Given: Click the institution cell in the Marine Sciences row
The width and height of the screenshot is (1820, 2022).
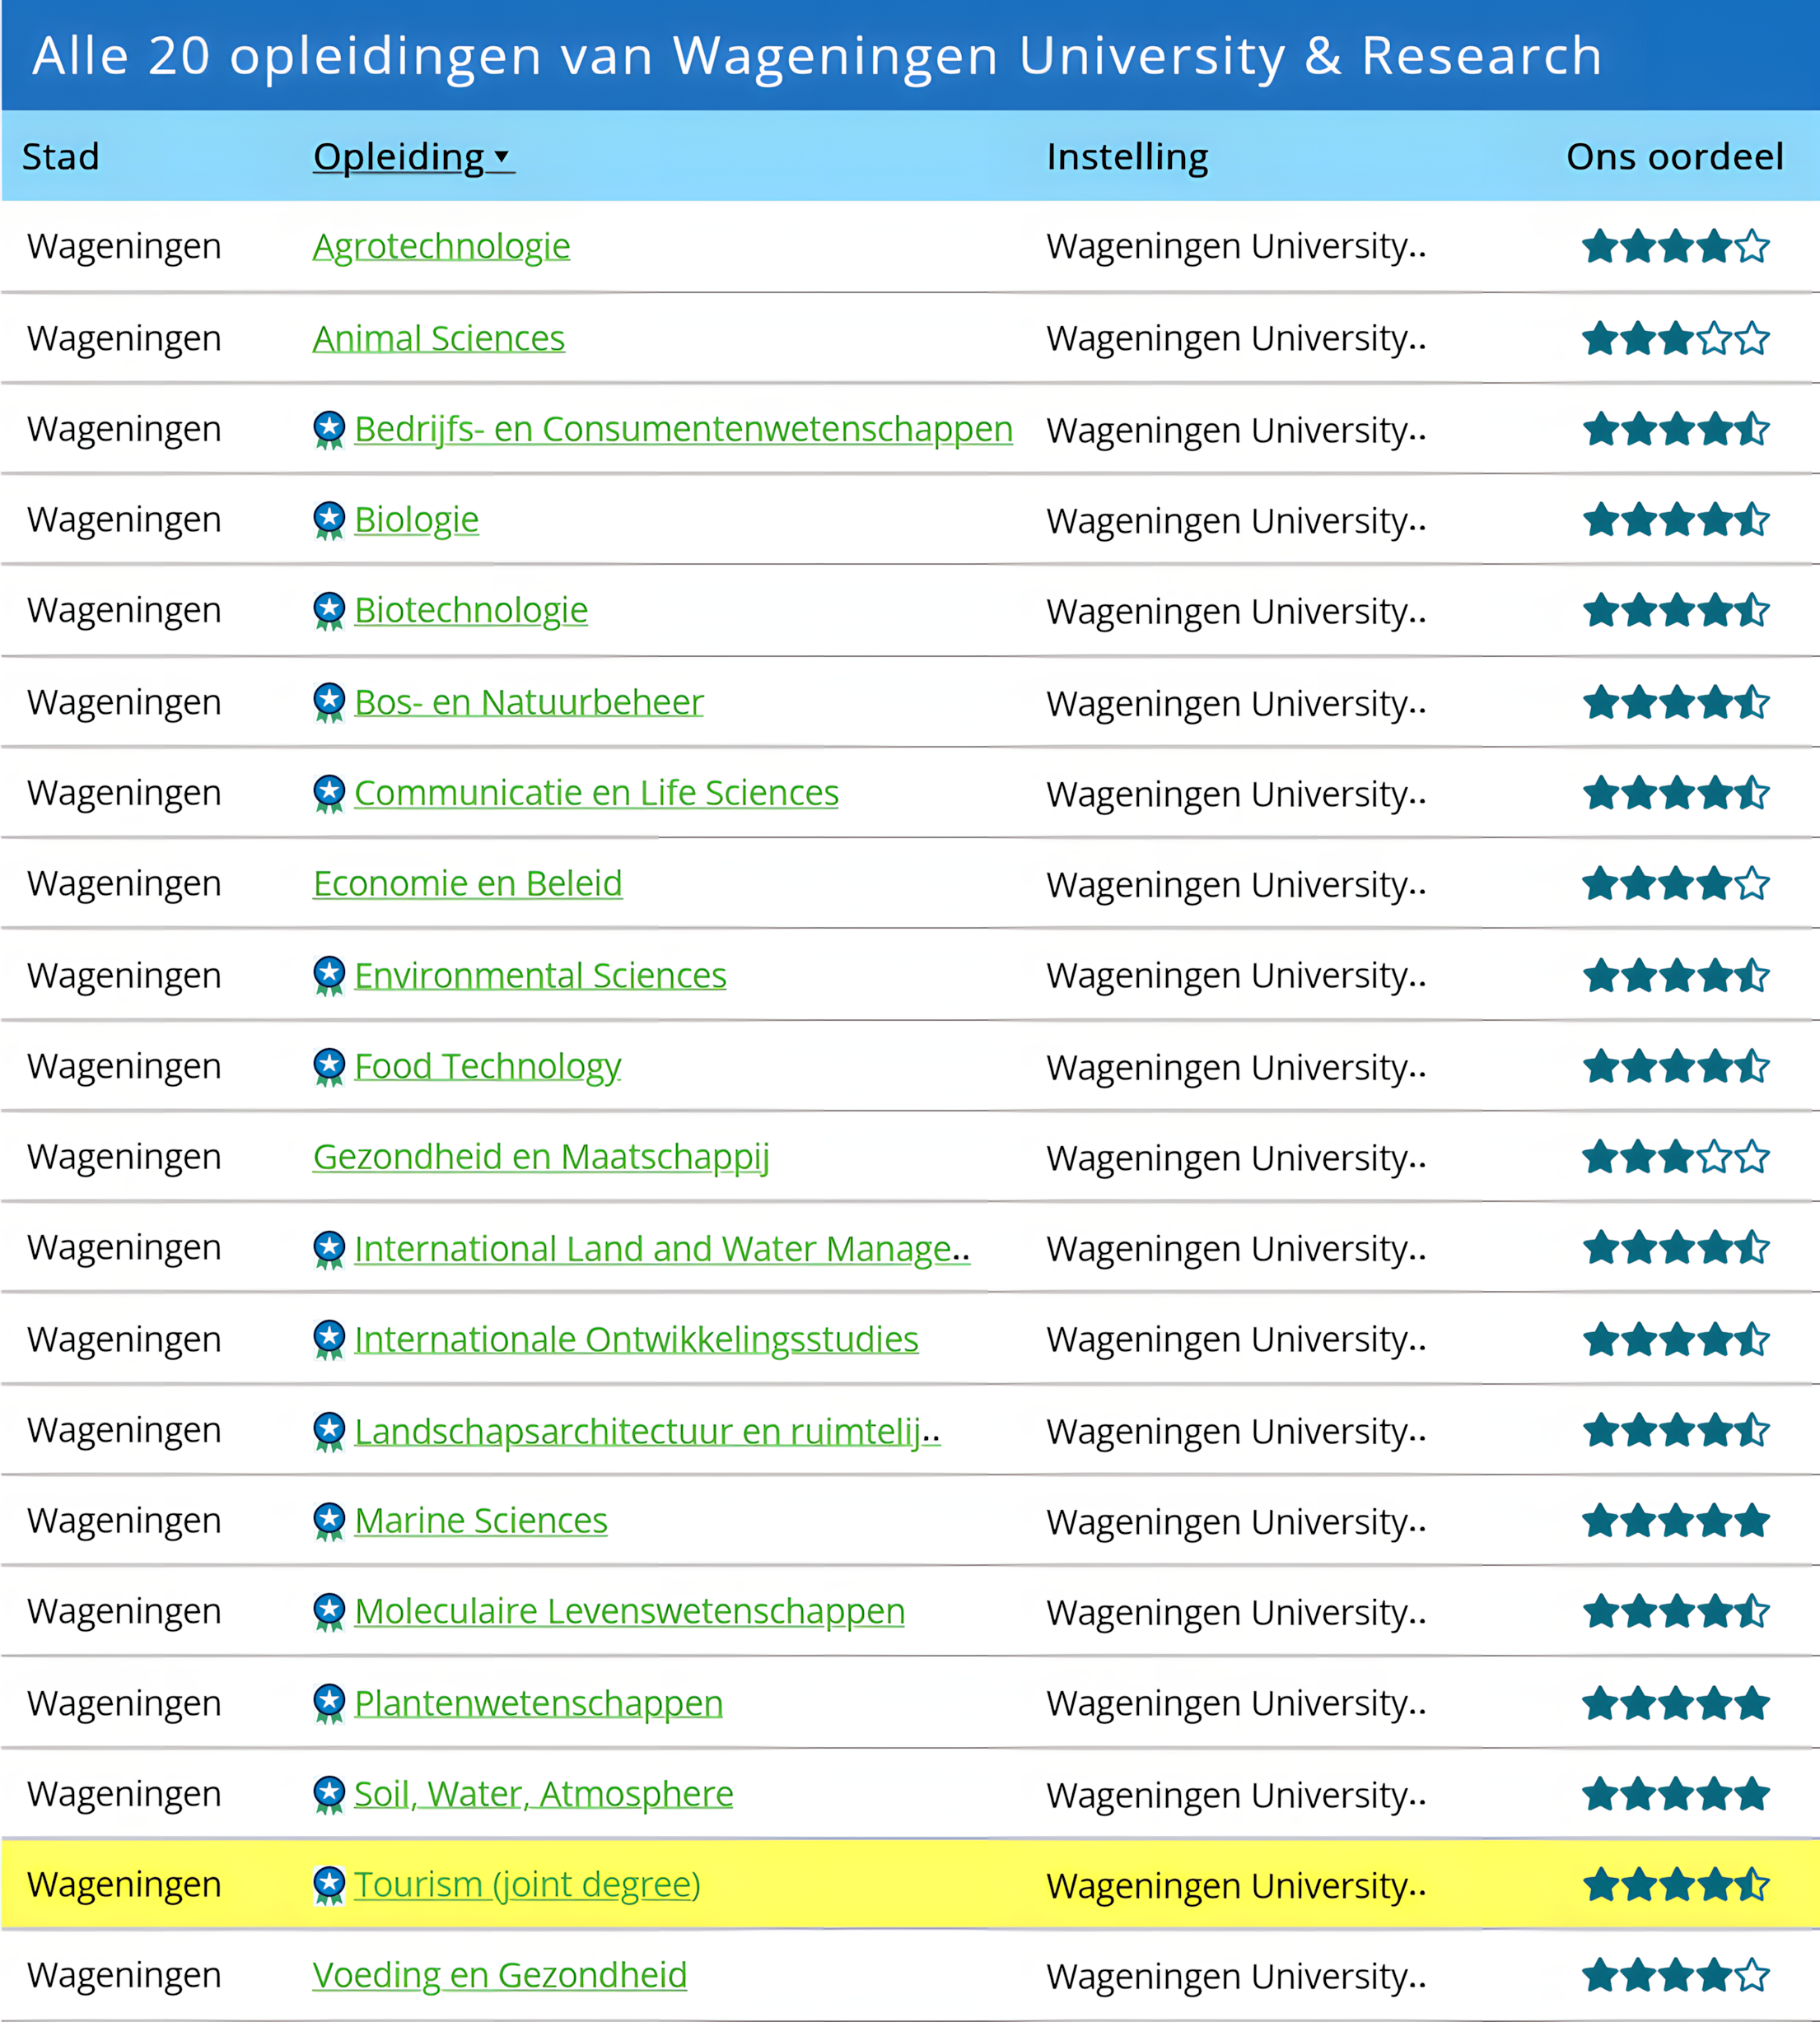Looking at the screenshot, I should point(1237,1522).
